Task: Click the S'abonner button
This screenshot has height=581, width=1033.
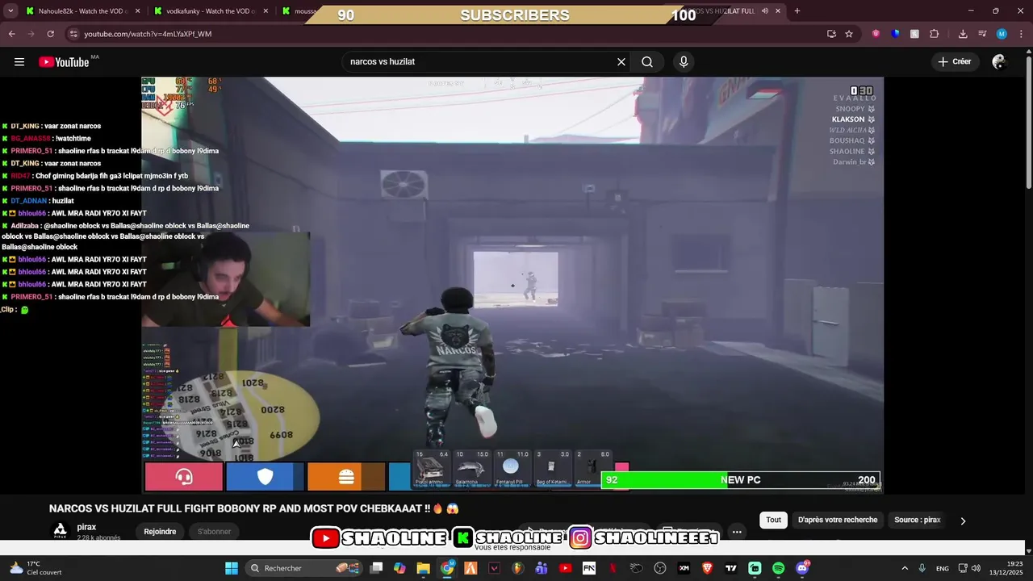Action: [x=215, y=531]
